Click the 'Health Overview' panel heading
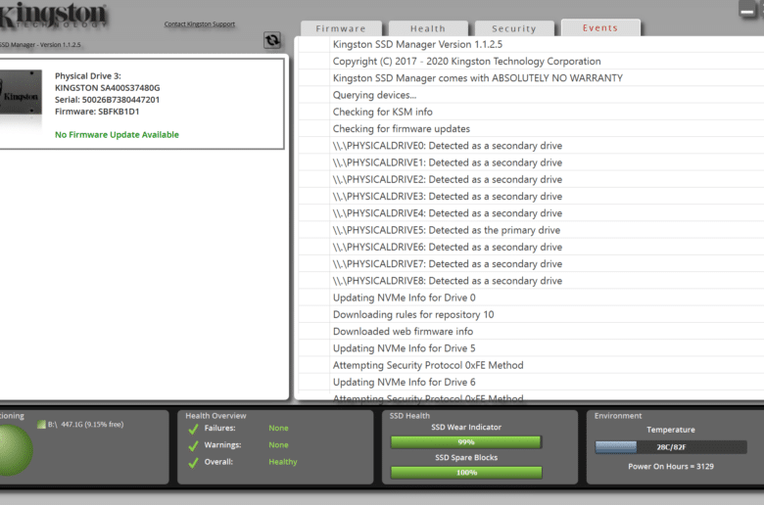Image resolution: width=764 pixels, height=505 pixels. [x=215, y=416]
